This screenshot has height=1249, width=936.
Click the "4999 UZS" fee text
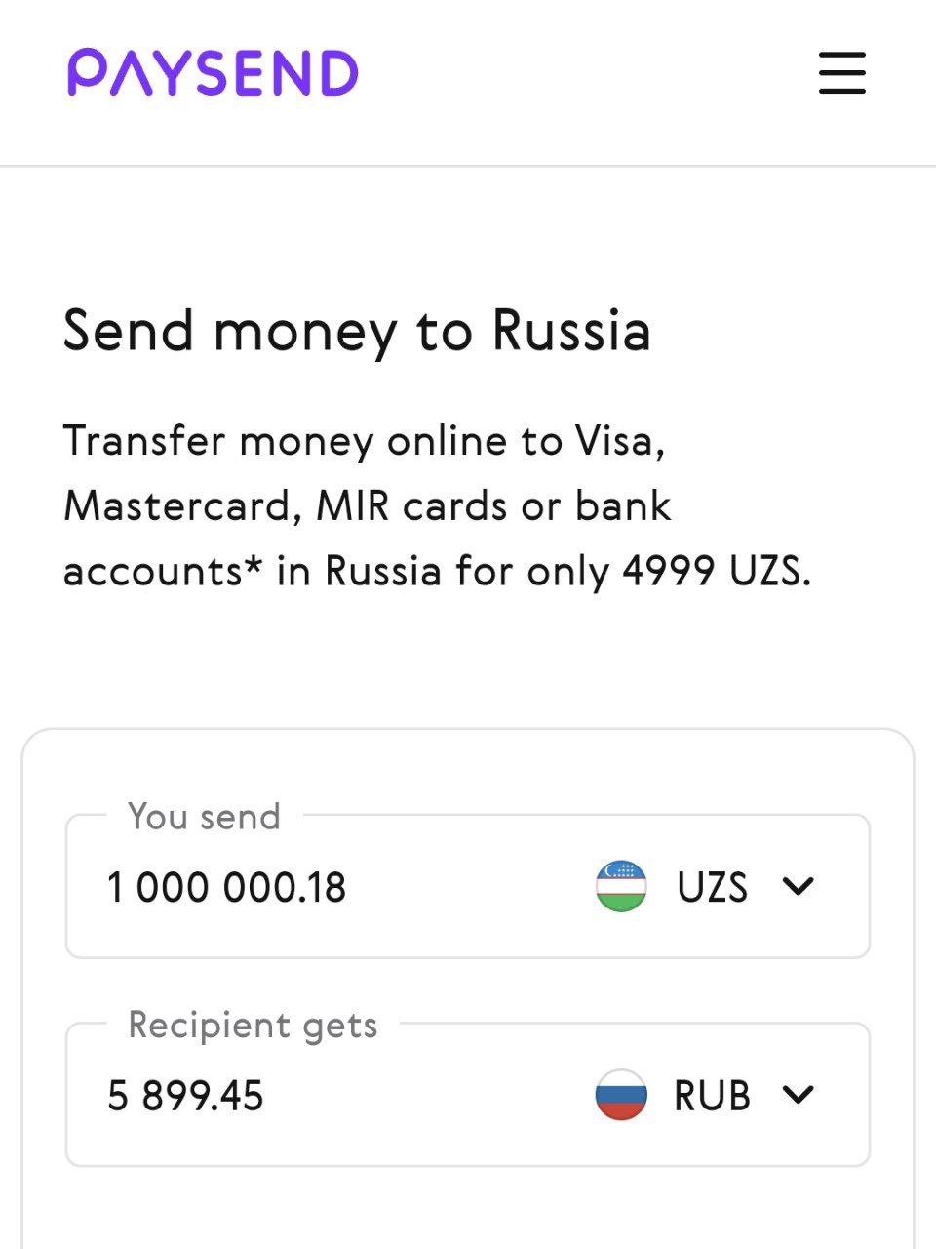[x=715, y=570]
